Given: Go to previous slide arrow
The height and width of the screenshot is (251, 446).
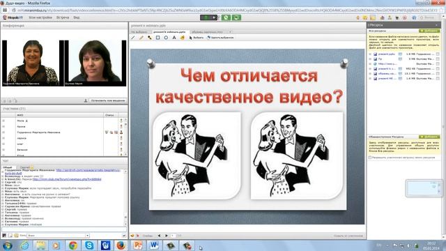Looking at the screenshot, I should (x=159, y=236).
